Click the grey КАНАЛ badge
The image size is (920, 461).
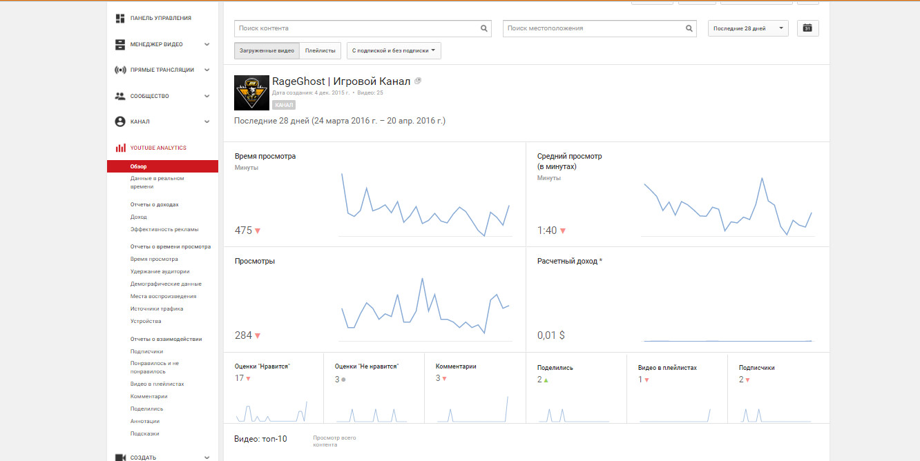pos(284,105)
